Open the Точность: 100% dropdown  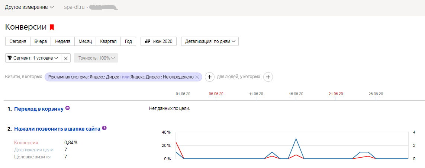(x=96, y=58)
